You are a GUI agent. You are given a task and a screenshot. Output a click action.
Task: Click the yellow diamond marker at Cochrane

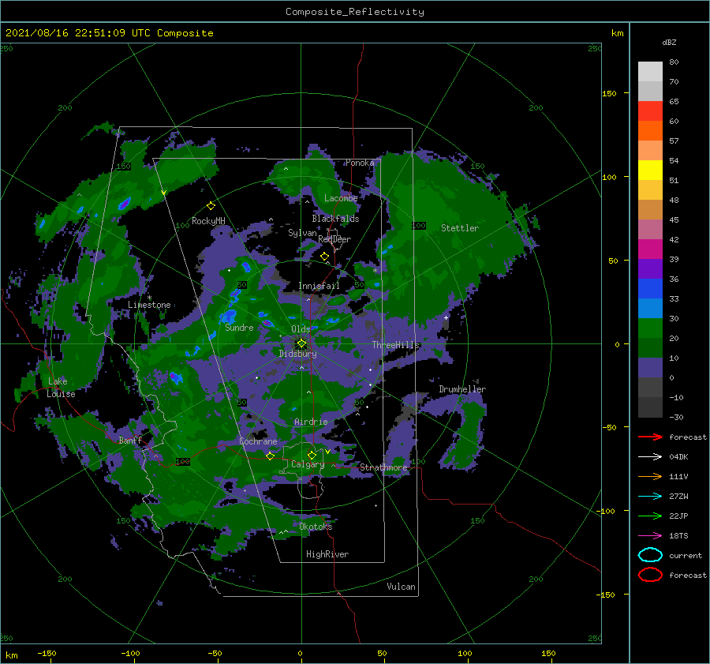270,456
